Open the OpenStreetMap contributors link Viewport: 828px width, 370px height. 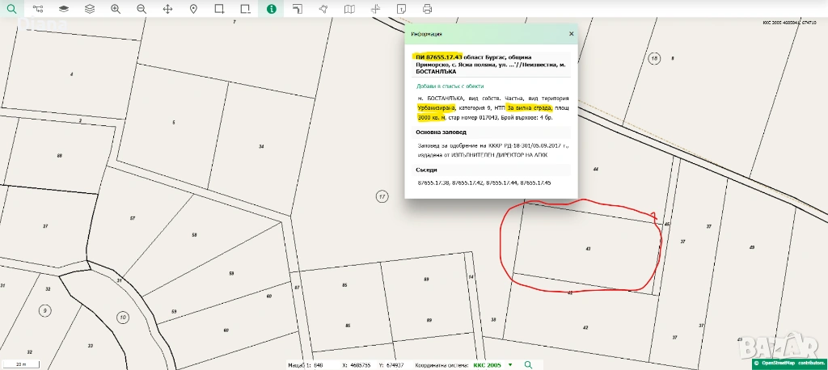pos(791,364)
